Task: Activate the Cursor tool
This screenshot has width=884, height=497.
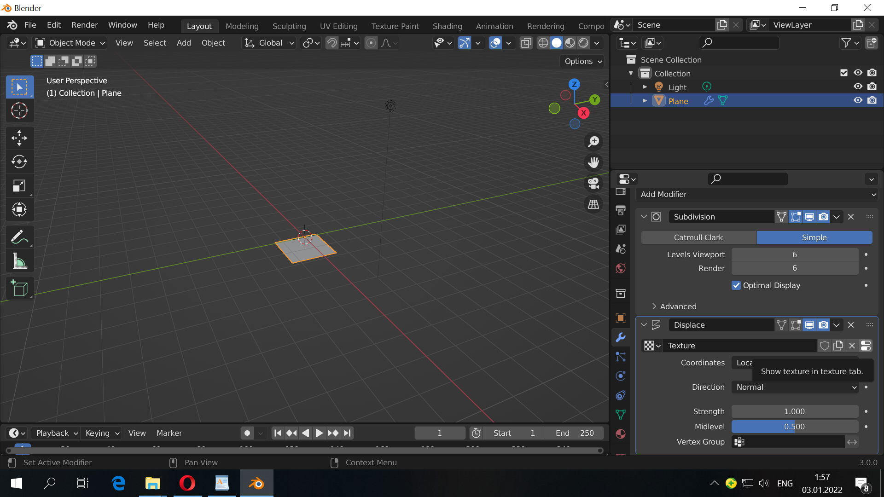Action: pos(19,111)
